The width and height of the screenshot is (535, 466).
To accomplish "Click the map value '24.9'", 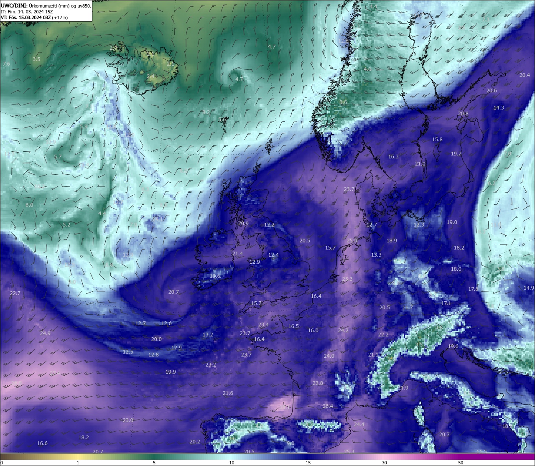I will [x=45, y=334].
